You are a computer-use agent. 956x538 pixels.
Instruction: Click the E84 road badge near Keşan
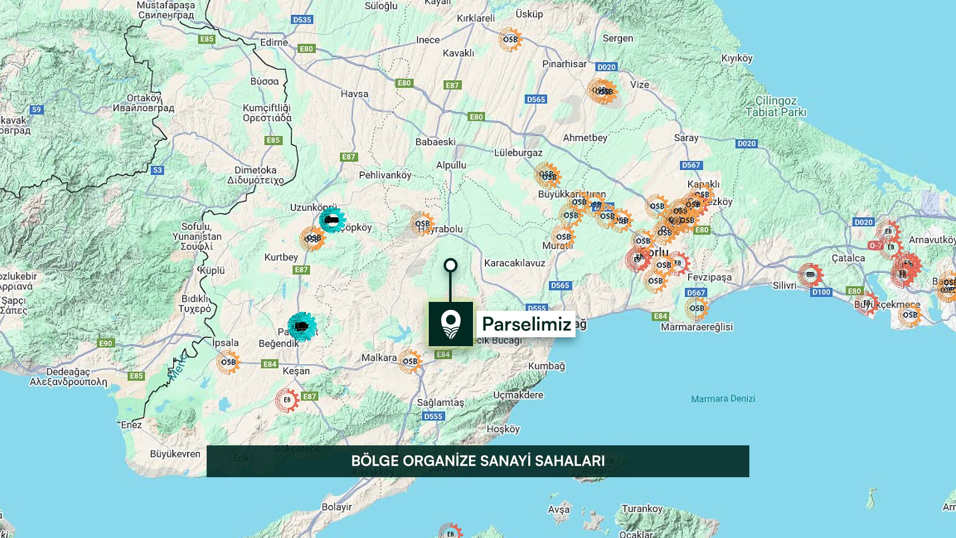tap(269, 364)
